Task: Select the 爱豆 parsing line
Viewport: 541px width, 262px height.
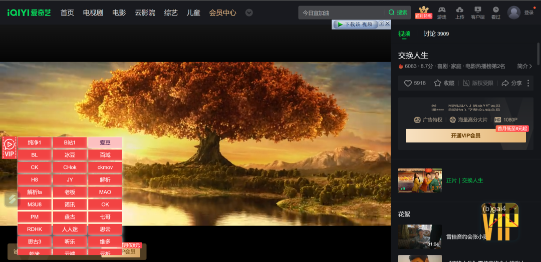Action: click(x=105, y=142)
